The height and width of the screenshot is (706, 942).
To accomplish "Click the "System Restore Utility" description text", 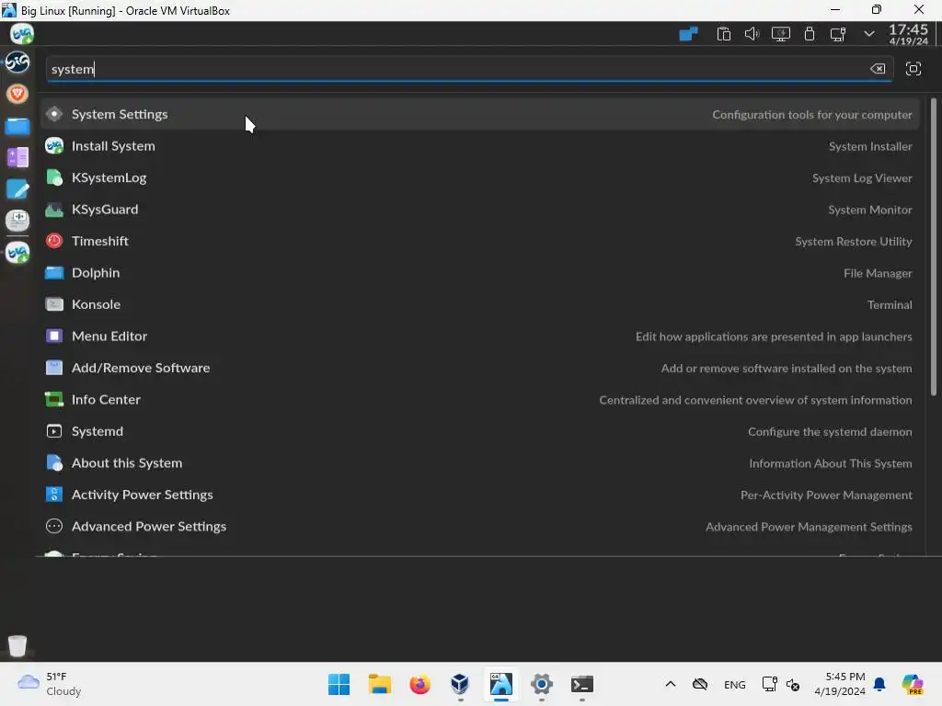I will click(853, 242).
